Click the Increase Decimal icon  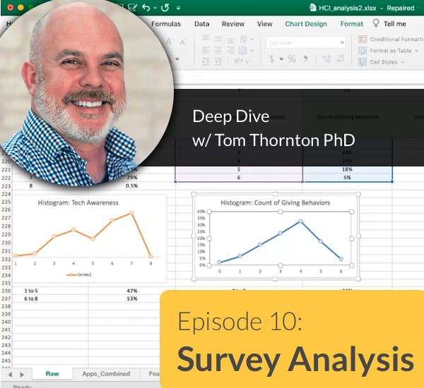326,59
